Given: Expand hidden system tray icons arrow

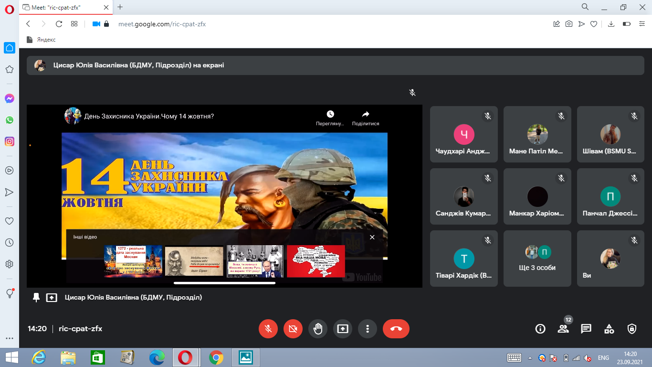Looking at the screenshot, I should [x=530, y=357].
